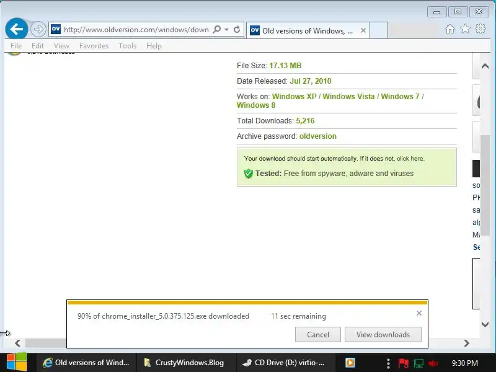This screenshot has width=496, height=372.
Task: Open the Tools menu
Action: coord(128,45)
